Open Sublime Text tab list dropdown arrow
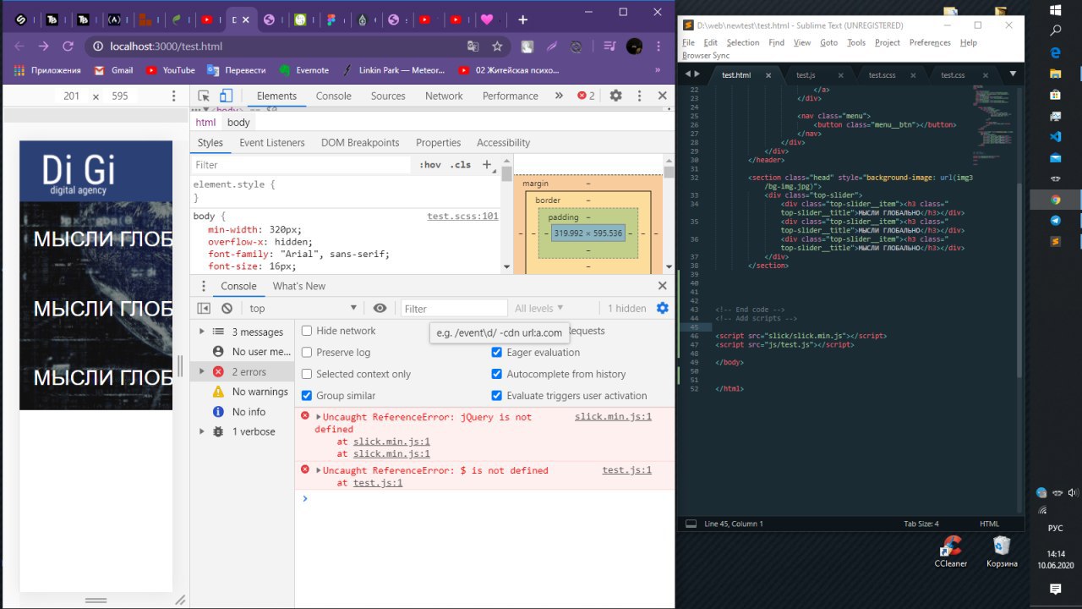Viewport: 1082px width, 609px height. 1013,74
